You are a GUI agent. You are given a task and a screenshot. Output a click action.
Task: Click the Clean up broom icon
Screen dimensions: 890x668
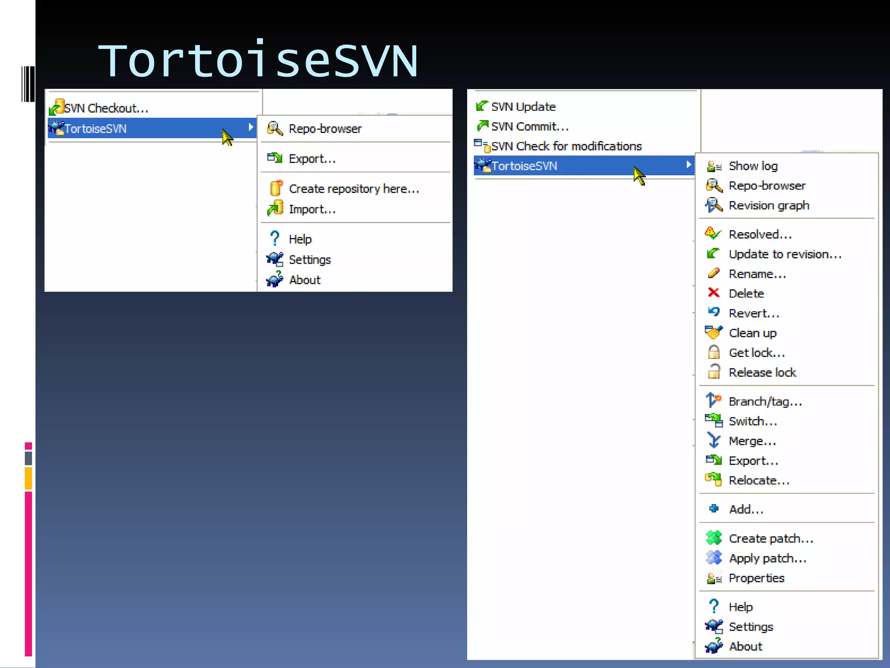point(714,333)
